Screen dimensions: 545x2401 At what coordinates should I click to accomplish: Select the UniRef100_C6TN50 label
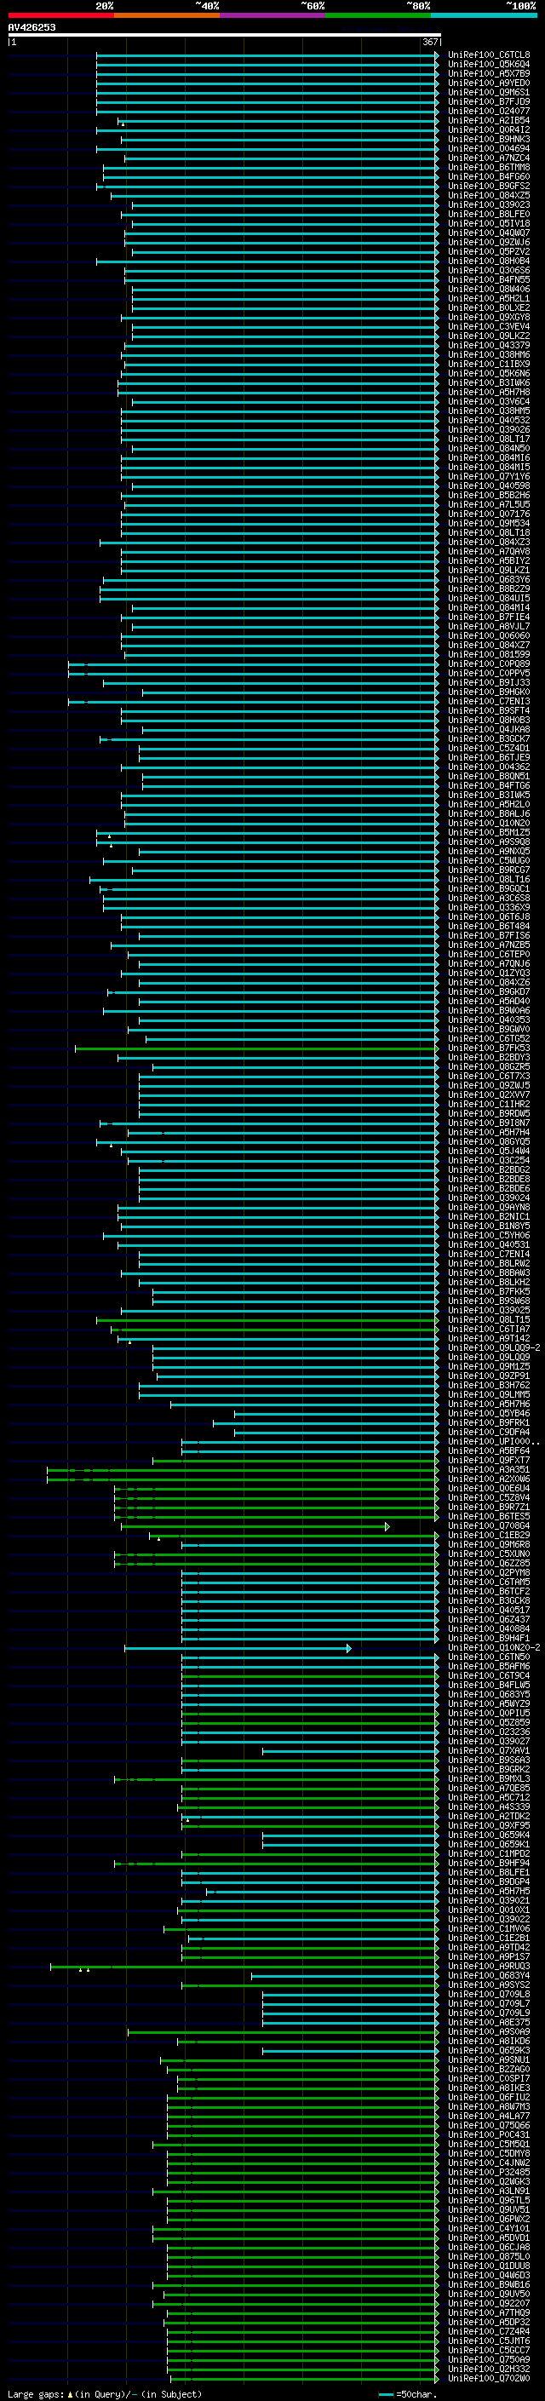coord(489,1657)
